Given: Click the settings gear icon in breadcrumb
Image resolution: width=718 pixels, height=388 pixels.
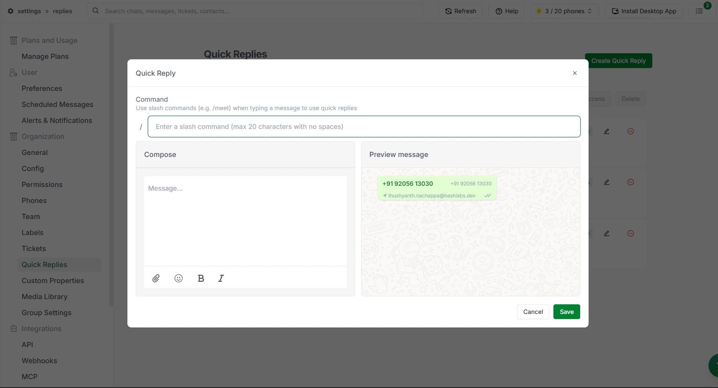Looking at the screenshot, I should pos(10,11).
